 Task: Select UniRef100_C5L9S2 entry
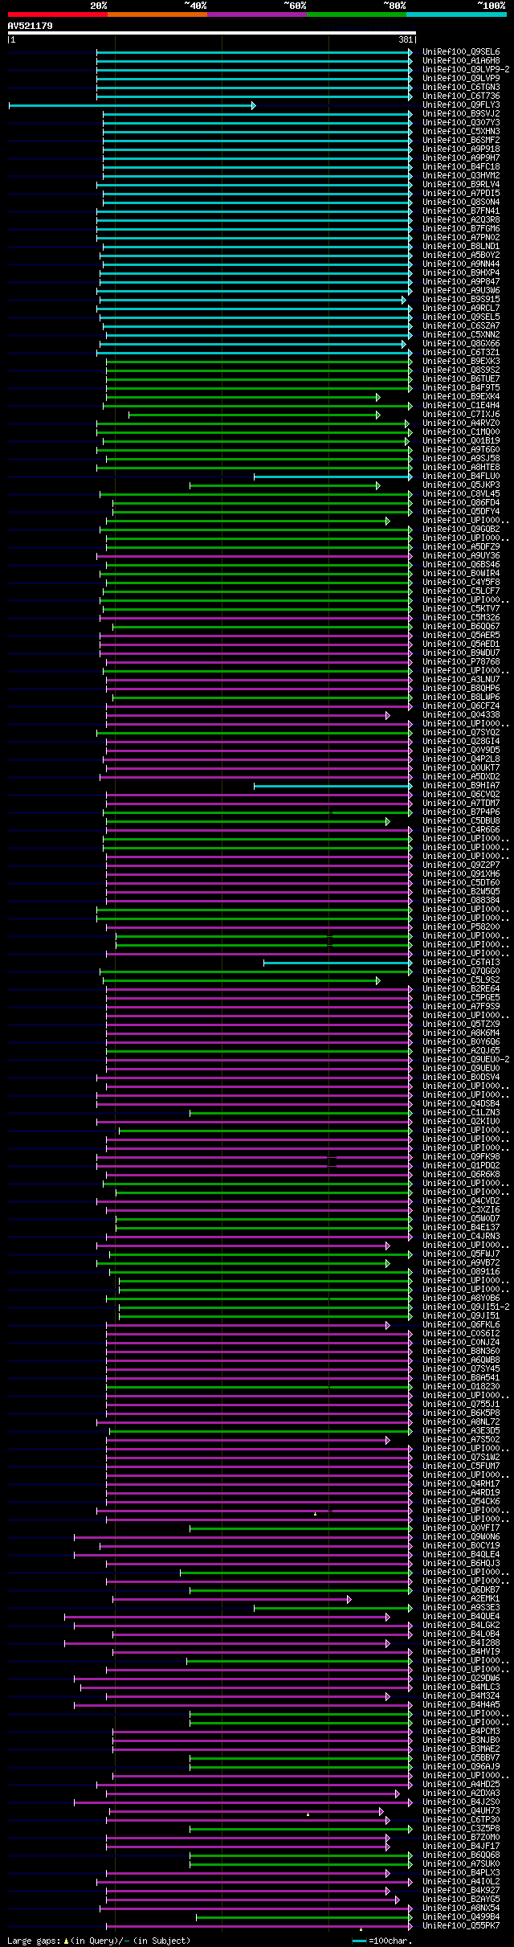(461, 980)
